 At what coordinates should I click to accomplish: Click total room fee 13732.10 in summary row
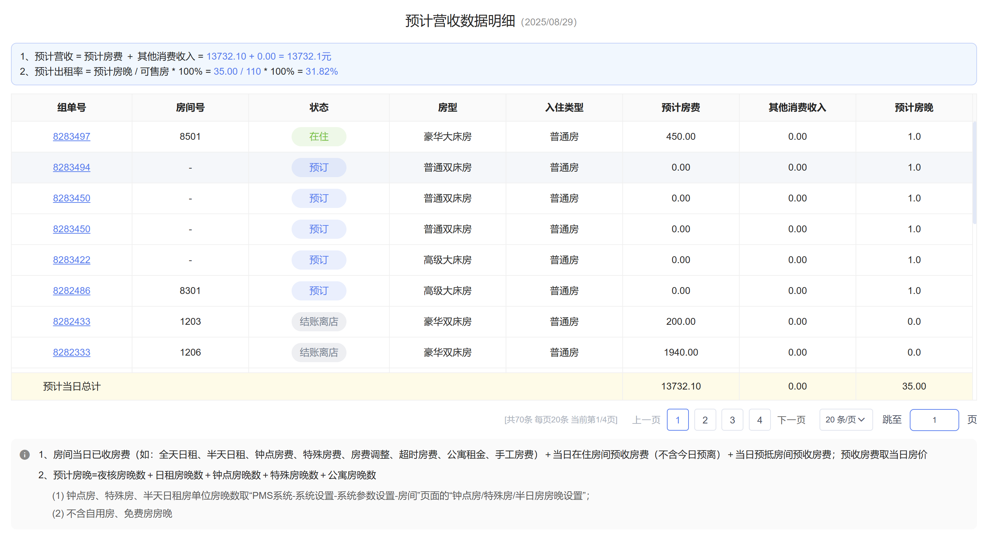click(x=681, y=386)
